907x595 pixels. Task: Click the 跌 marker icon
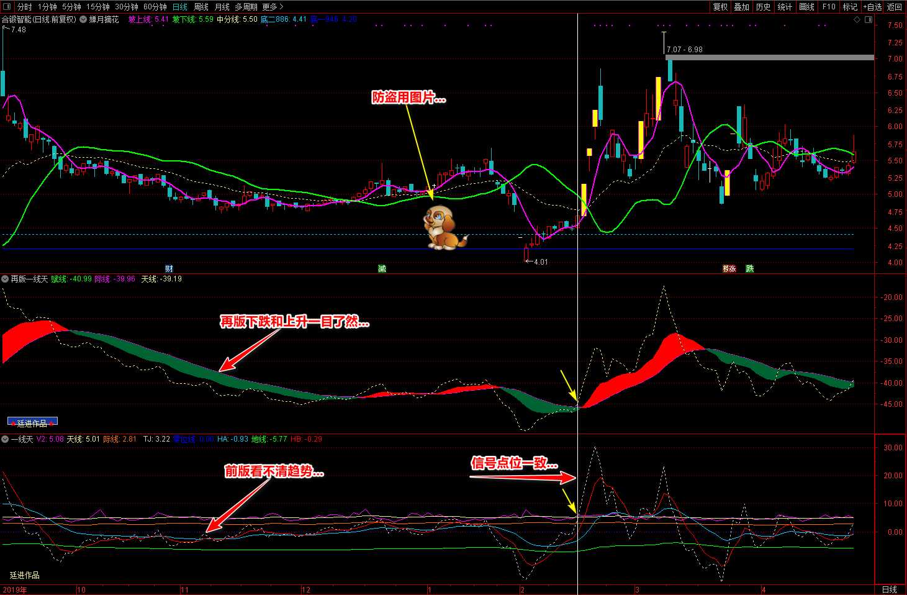pyautogui.click(x=750, y=269)
